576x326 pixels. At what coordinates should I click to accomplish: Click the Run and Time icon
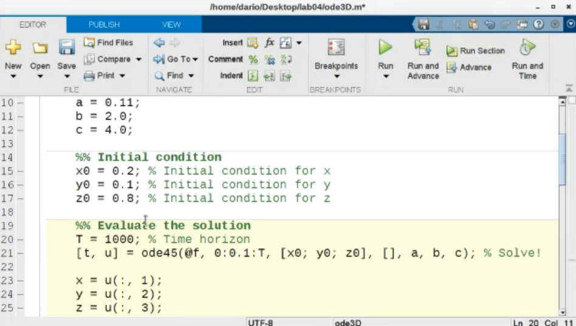(x=527, y=47)
